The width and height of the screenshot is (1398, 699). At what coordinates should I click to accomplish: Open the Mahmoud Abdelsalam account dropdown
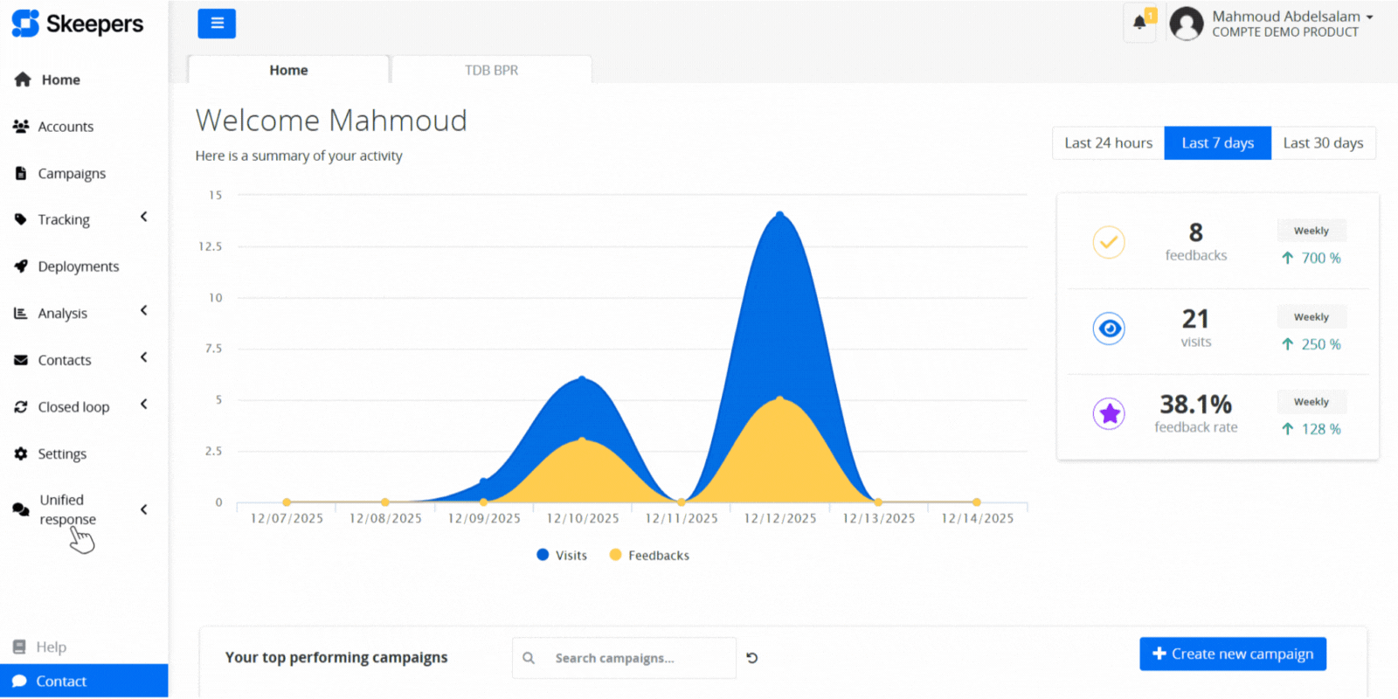click(x=1291, y=24)
